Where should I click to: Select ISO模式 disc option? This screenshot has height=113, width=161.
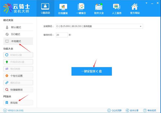(18, 34)
